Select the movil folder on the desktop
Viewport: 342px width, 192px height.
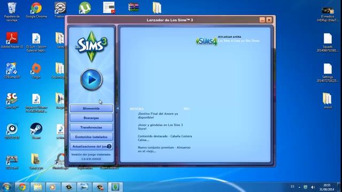pos(328,101)
